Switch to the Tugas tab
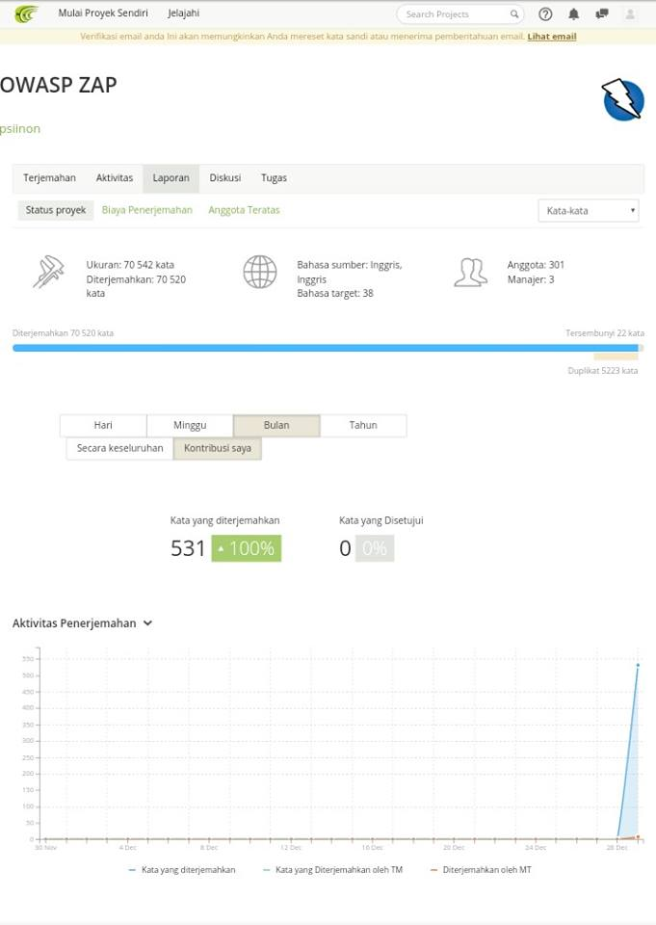 coord(274,178)
